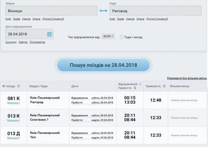The height and width of the screenshot is (147, 208).
Task: Click the 'Відправлення' column header
Action: (128, 84)
